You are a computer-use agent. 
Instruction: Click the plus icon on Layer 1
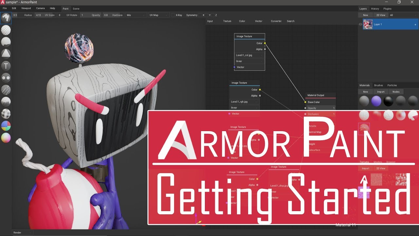(415, 25)
